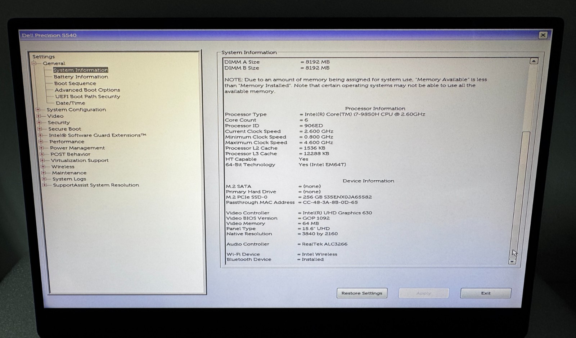Select the Date/Time item
The width and height of the screenshot is (576, 338).
70,103
